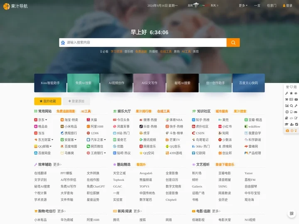This screenshot has height=224, width=299.
Task: Click the graduation cap icon in sidebar
Action: (x=287, y=124)
